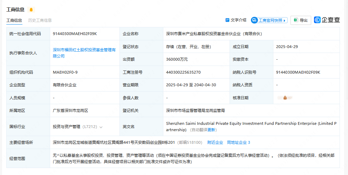Open the 附近企业 link
This screenshot has height=175, width=348.
[215, 142]
